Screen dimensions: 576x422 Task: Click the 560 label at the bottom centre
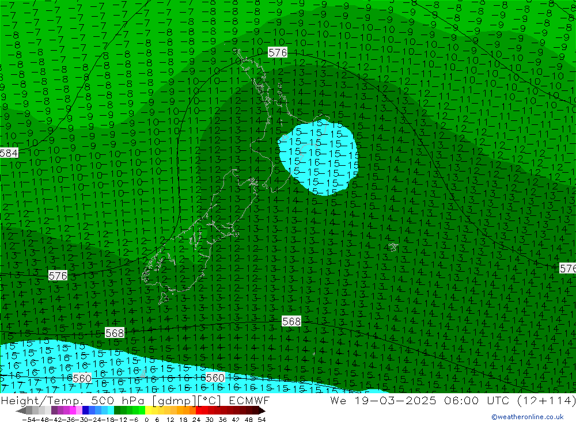point(215,378)
